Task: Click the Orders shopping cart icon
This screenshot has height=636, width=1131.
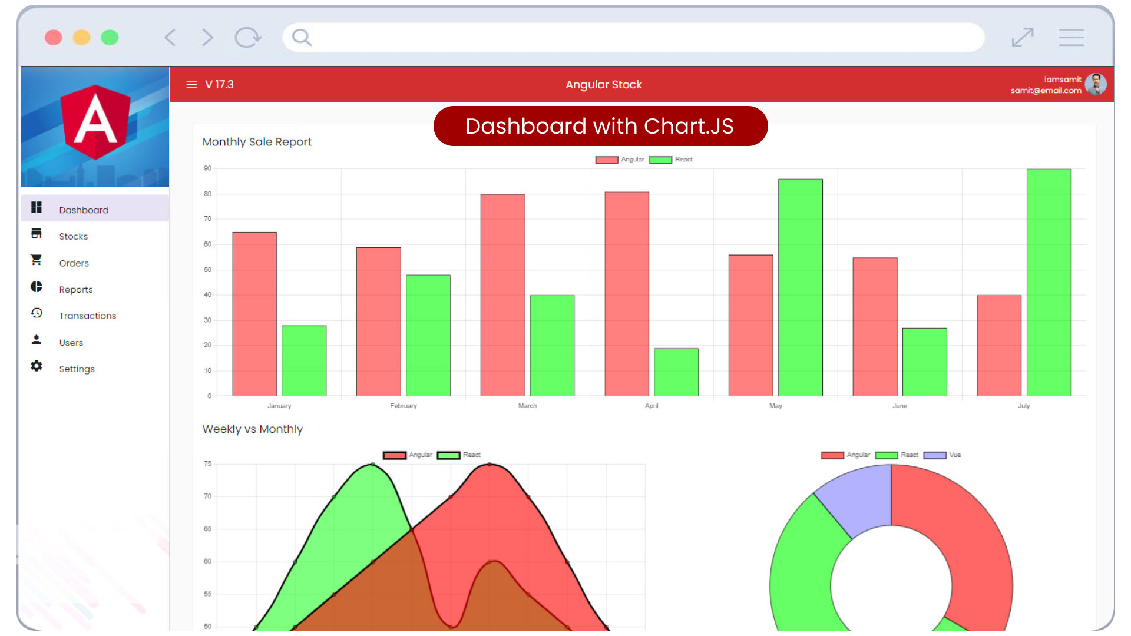Action: click(37, 260)
